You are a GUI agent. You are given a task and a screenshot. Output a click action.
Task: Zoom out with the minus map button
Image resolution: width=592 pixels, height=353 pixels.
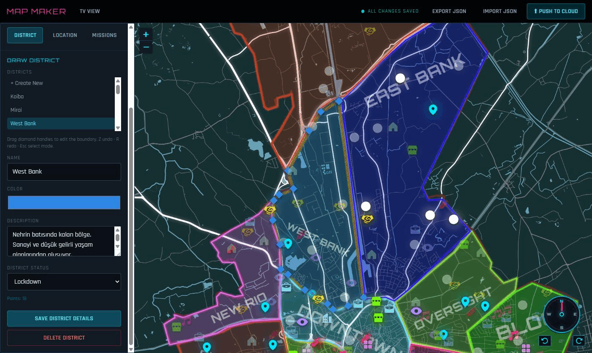tap(146, 47)
